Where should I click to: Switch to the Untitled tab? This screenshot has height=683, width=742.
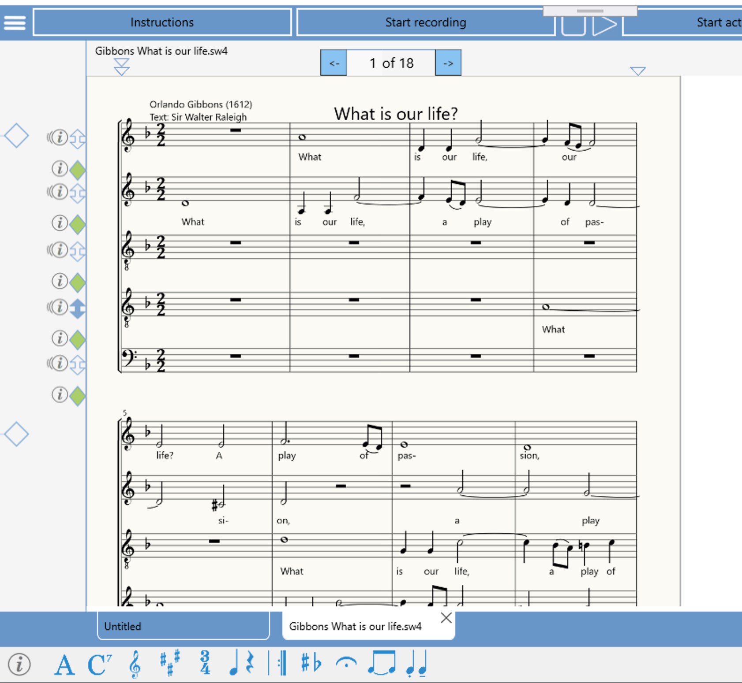pos(183,626)
